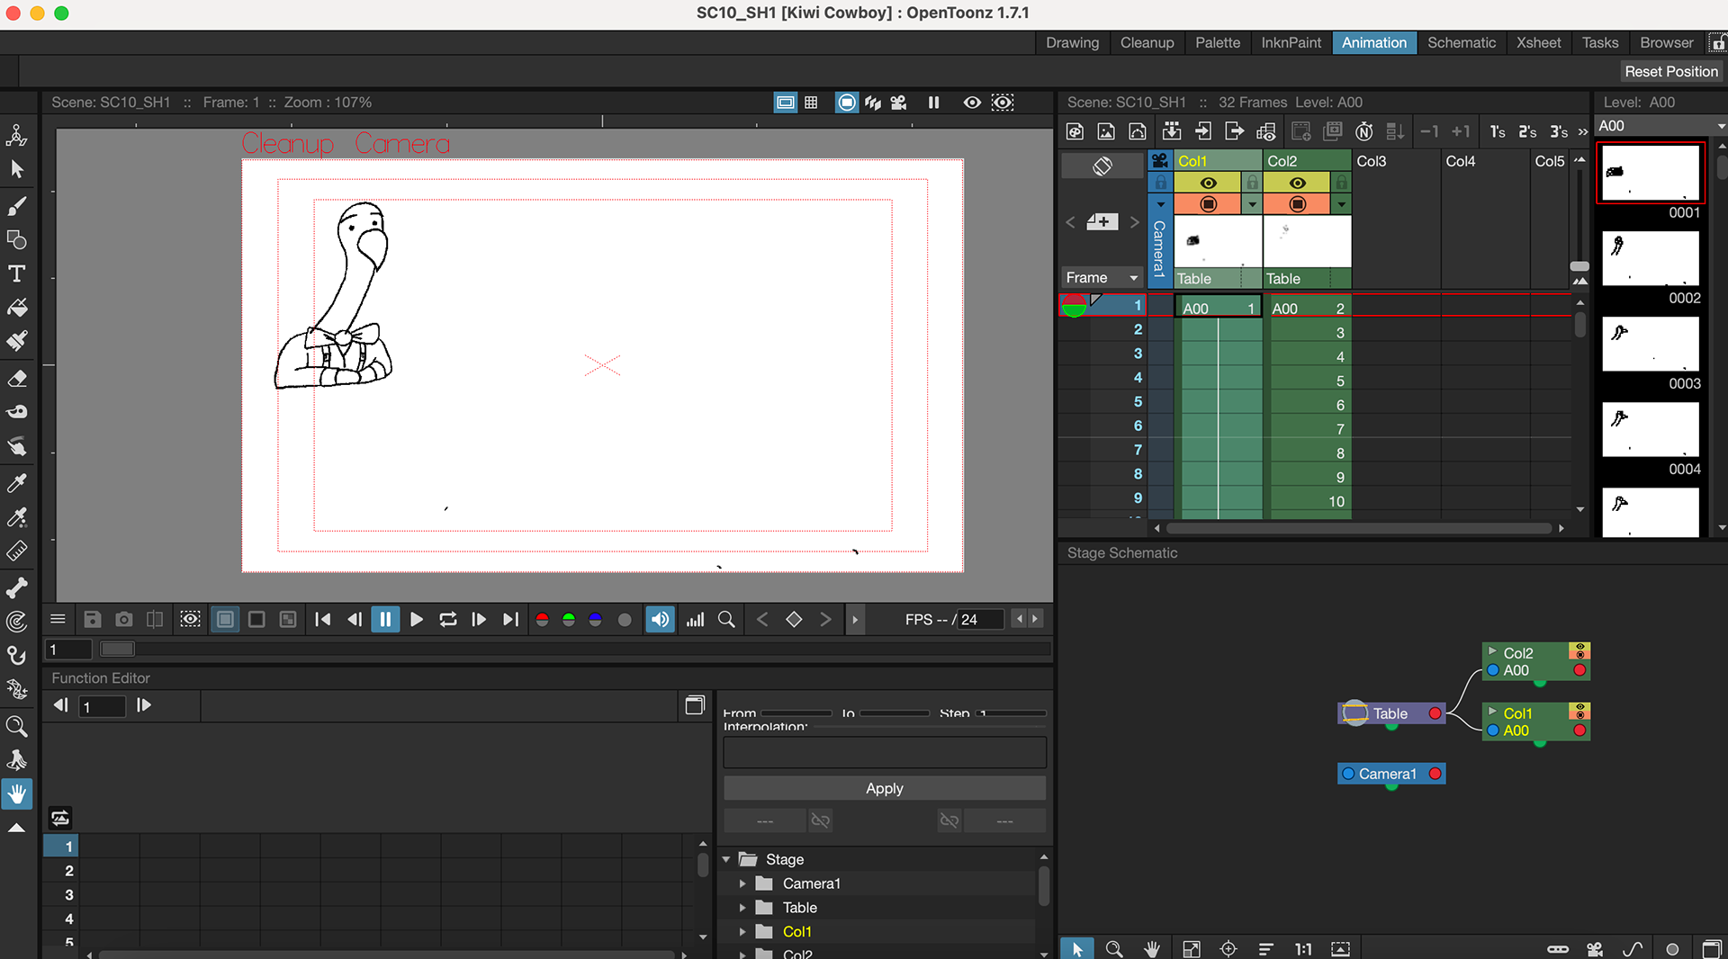Open Col2 column options dropdown arrow

(x=1341, y=204)
